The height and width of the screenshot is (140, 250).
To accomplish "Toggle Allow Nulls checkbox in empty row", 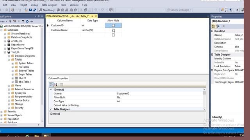I will (113, 35).
